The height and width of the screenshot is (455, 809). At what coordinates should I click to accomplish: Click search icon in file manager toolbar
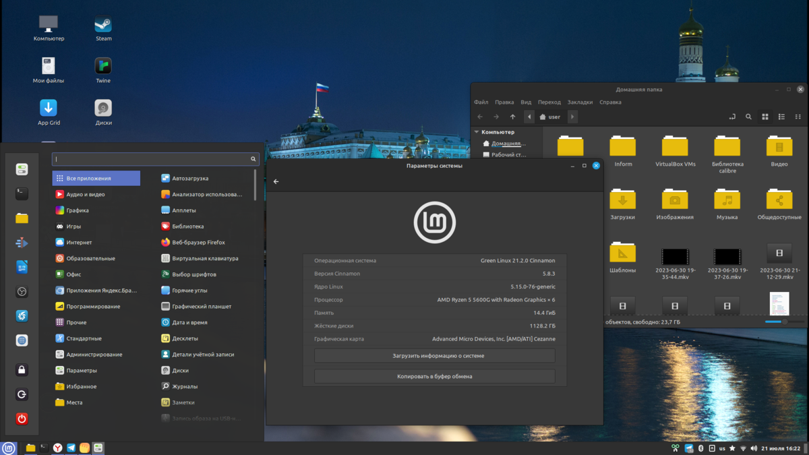point(748,117)
